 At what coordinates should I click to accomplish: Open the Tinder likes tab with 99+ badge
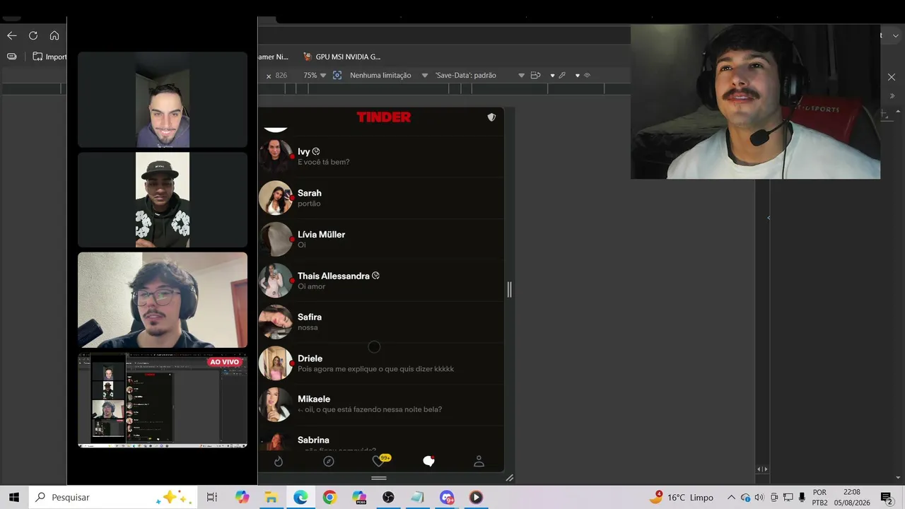coord(380,461)
